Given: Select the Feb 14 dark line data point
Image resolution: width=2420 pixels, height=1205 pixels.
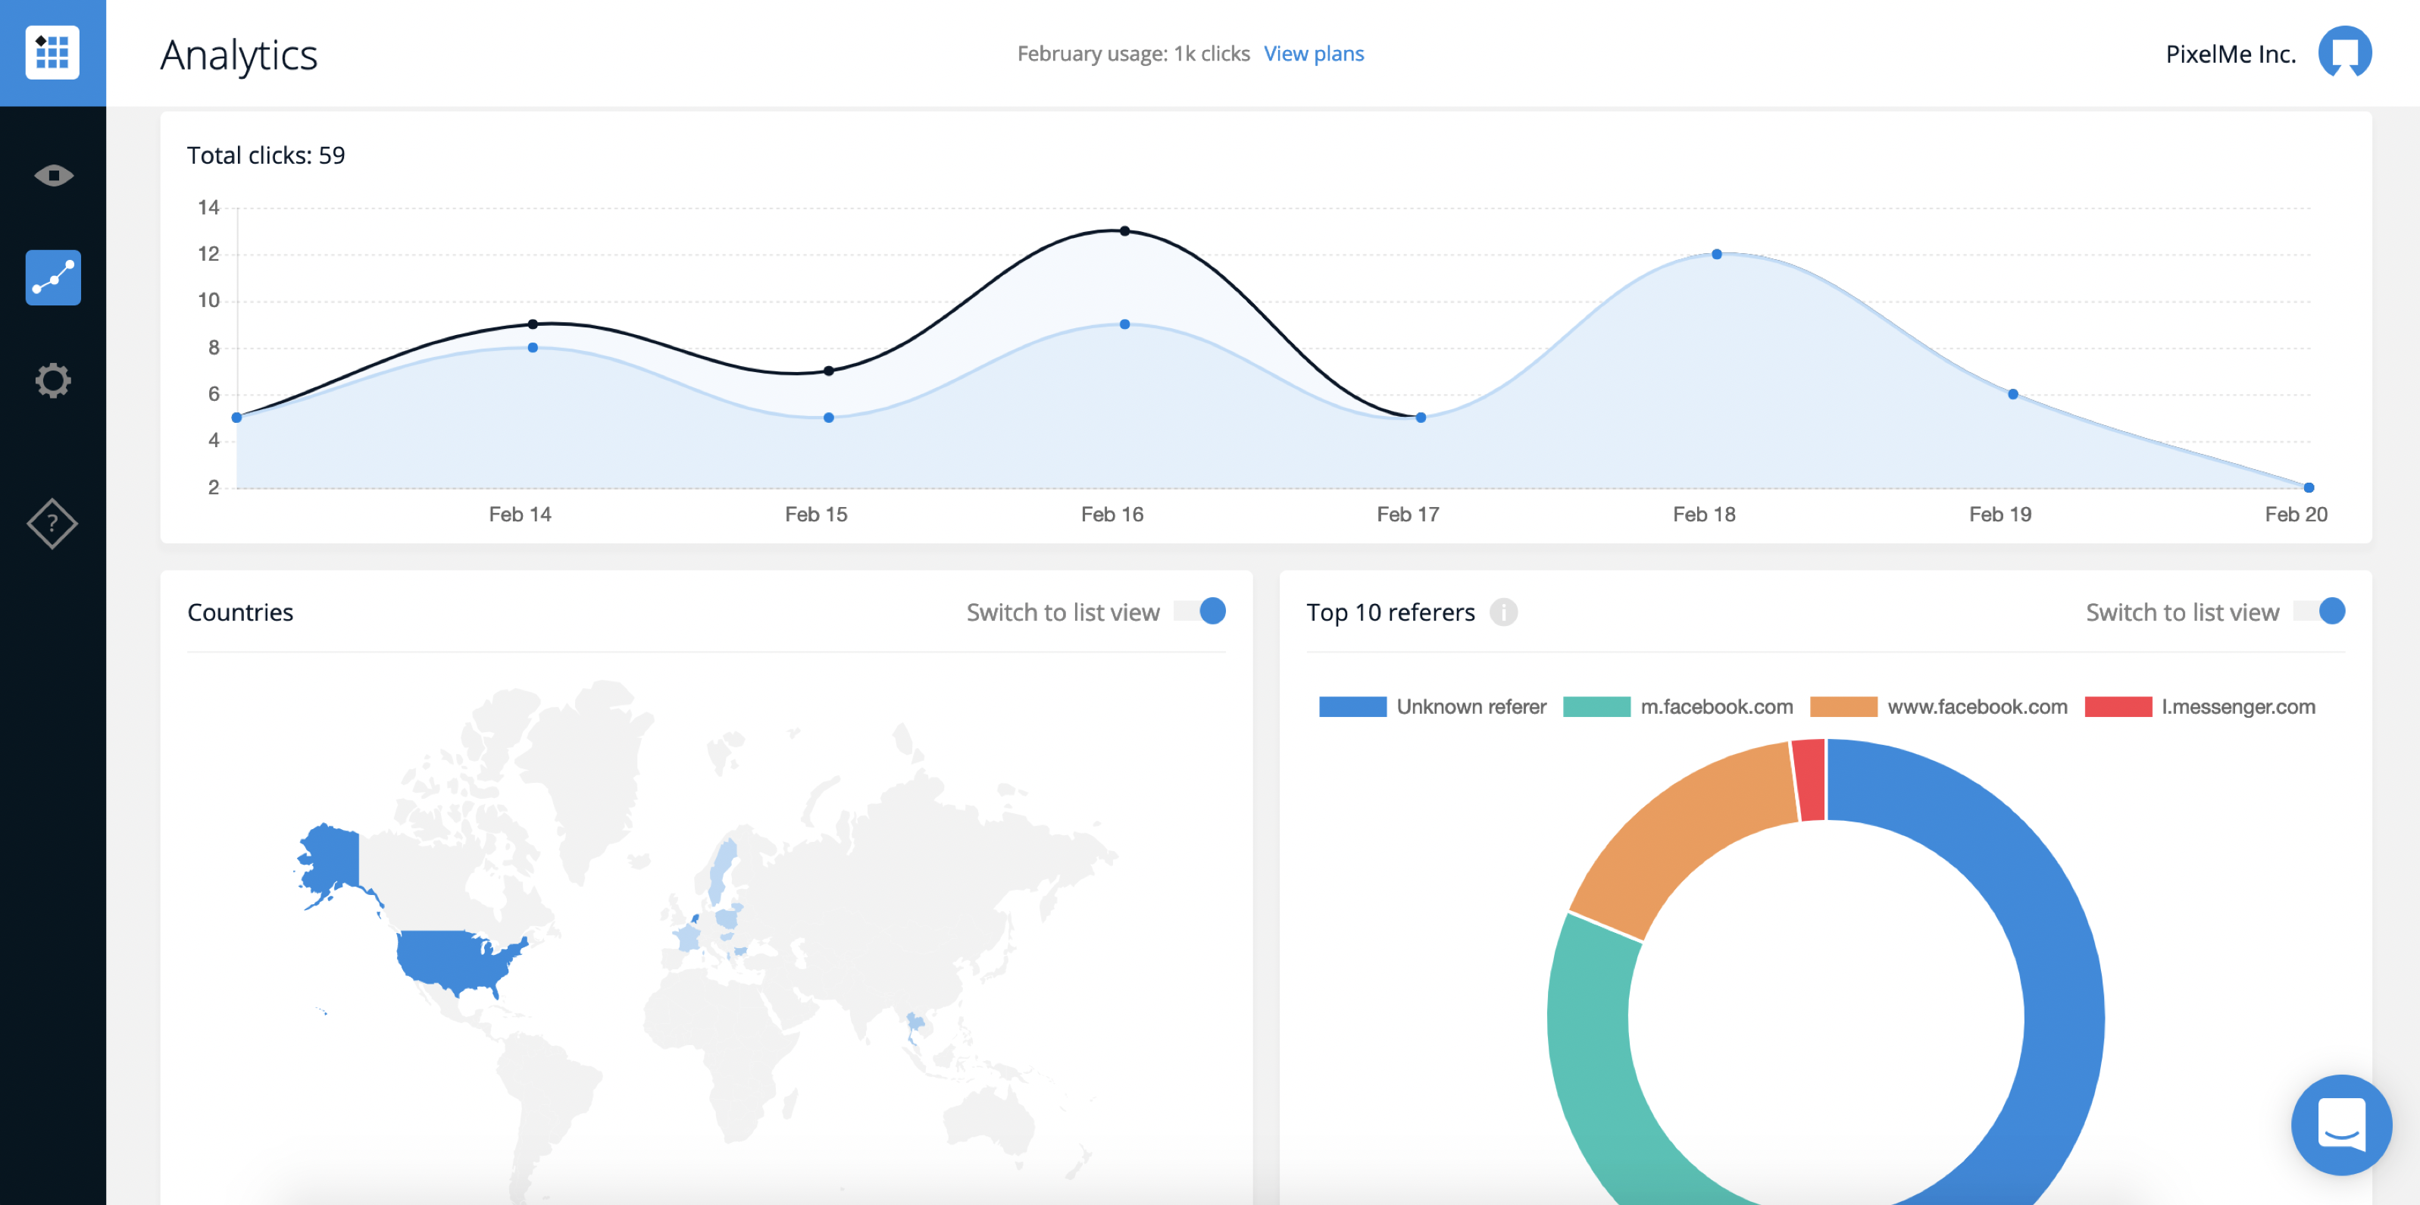Looking at the screenshot, I should [x=533, y=324].
